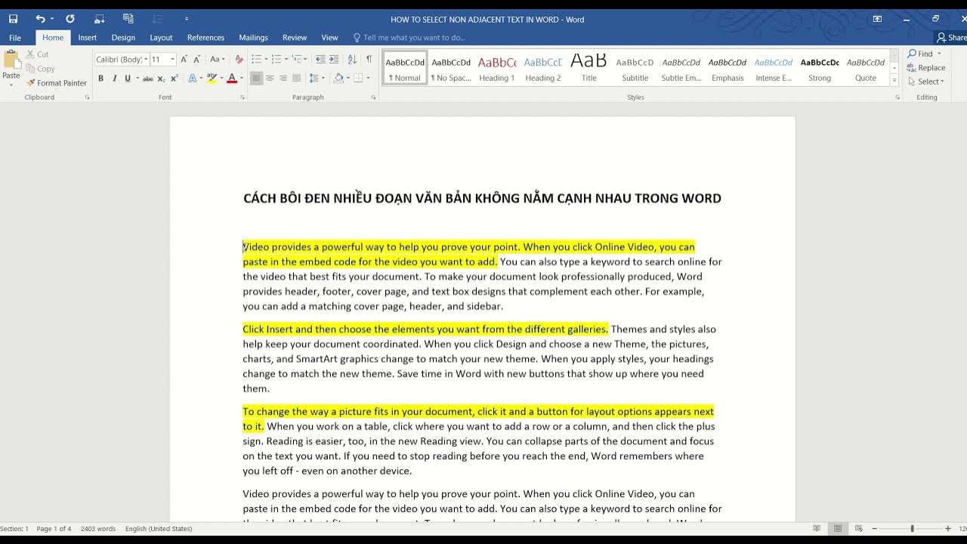Screen dimensions: 967x544
Task: Switch to the Insert tab
Action: [87, 38]
